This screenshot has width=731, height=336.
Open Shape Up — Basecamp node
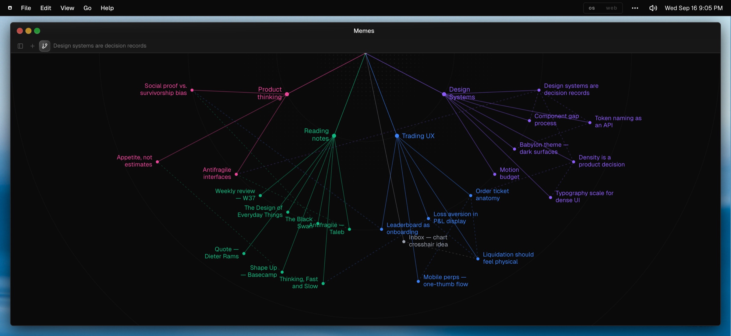coord(282,272)
